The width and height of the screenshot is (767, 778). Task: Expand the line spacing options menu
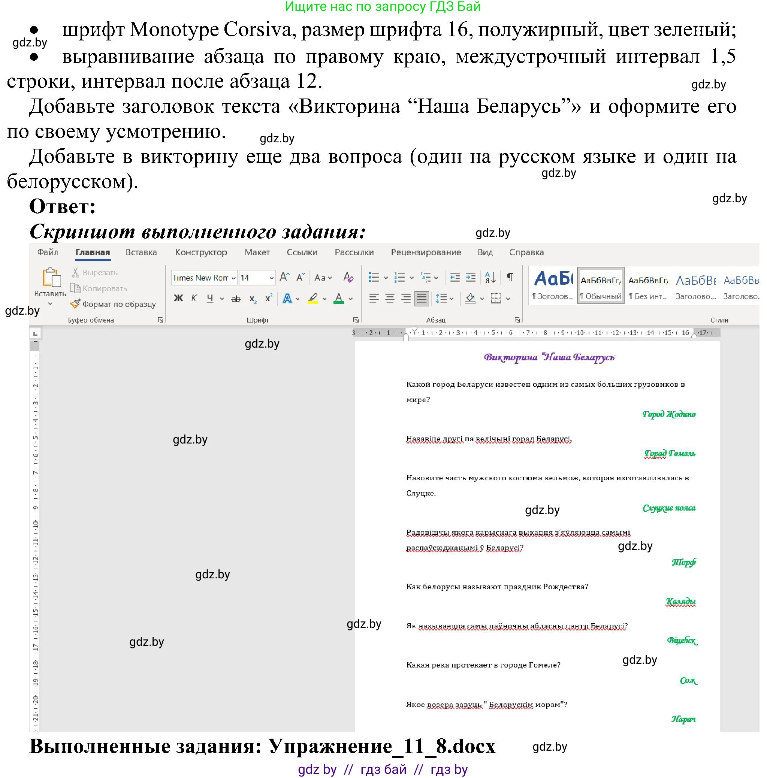click(451, 298)
